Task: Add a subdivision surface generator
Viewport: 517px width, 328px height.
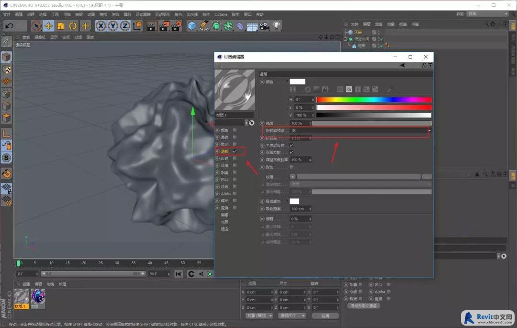Action: tap(216, 26)
